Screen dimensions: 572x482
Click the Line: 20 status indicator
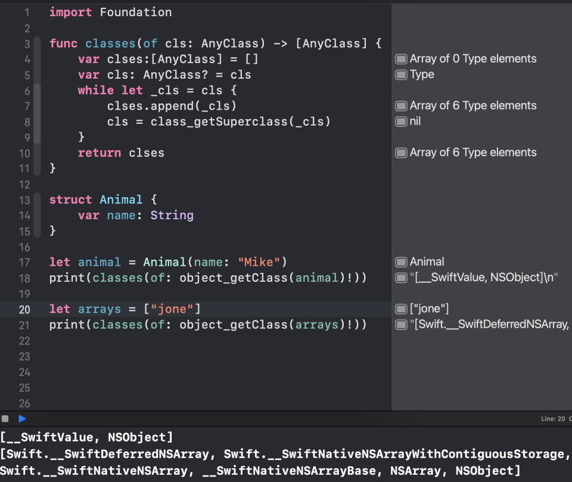click(553, 418)
